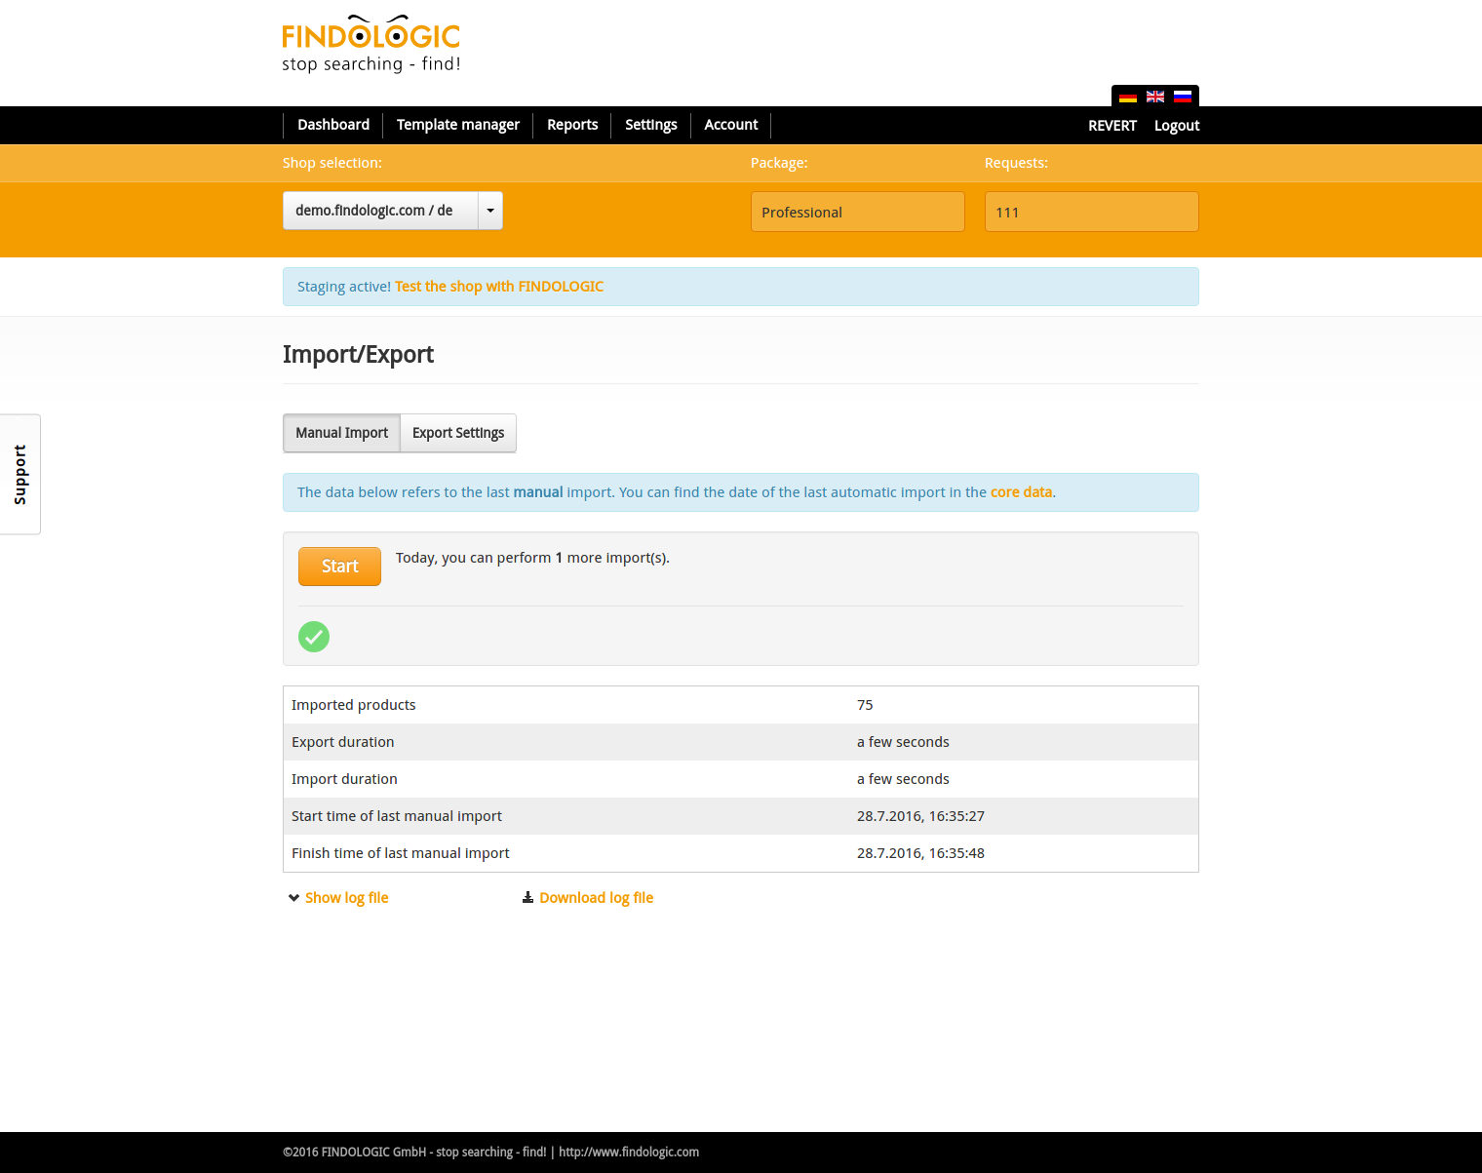Click the Professional package field

pyautogui.click(x=858, y=212)
